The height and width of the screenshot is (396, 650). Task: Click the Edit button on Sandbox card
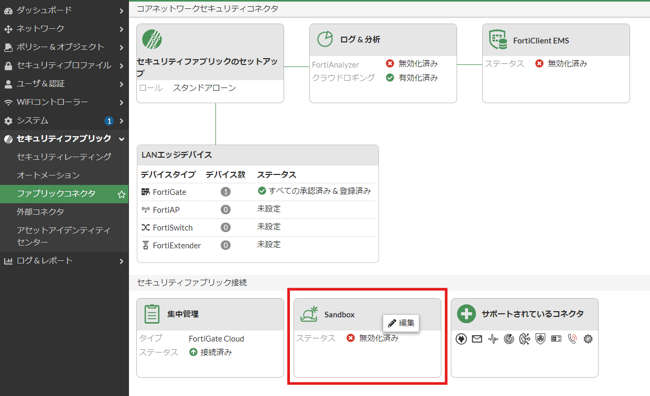pyautogui.click(x=401, y=323)
